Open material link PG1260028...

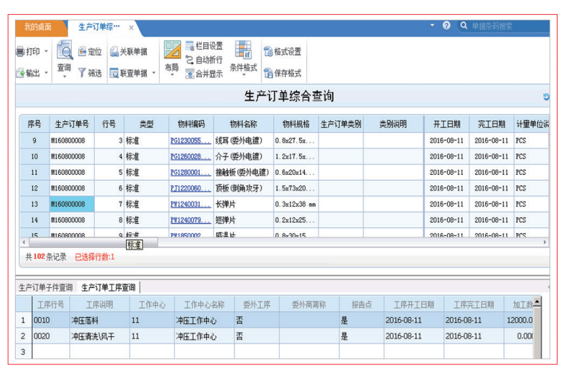(190, 157)
